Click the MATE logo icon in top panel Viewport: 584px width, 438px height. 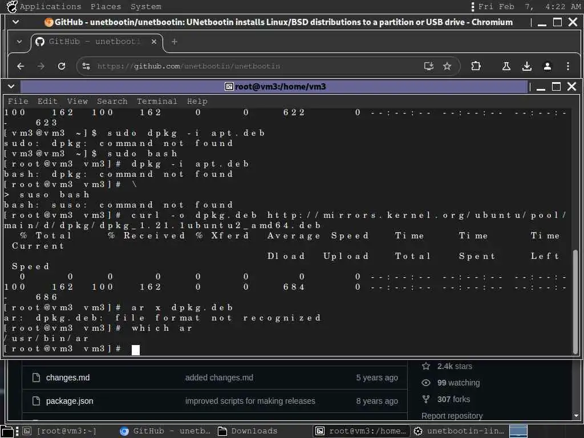(12, 6)
